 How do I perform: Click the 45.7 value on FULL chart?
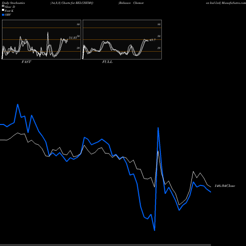153,40
